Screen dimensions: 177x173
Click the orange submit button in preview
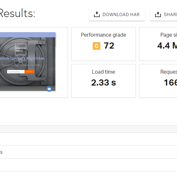29,72
